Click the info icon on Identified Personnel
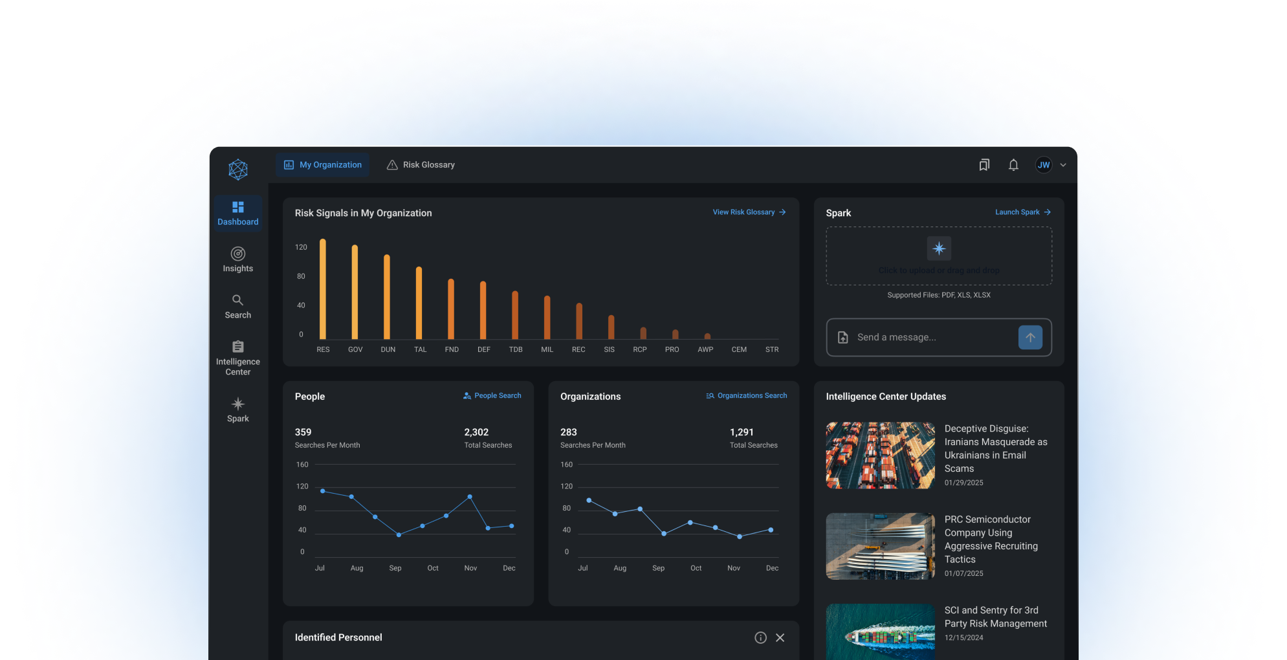1287x660 pixels. click(760, 637)
